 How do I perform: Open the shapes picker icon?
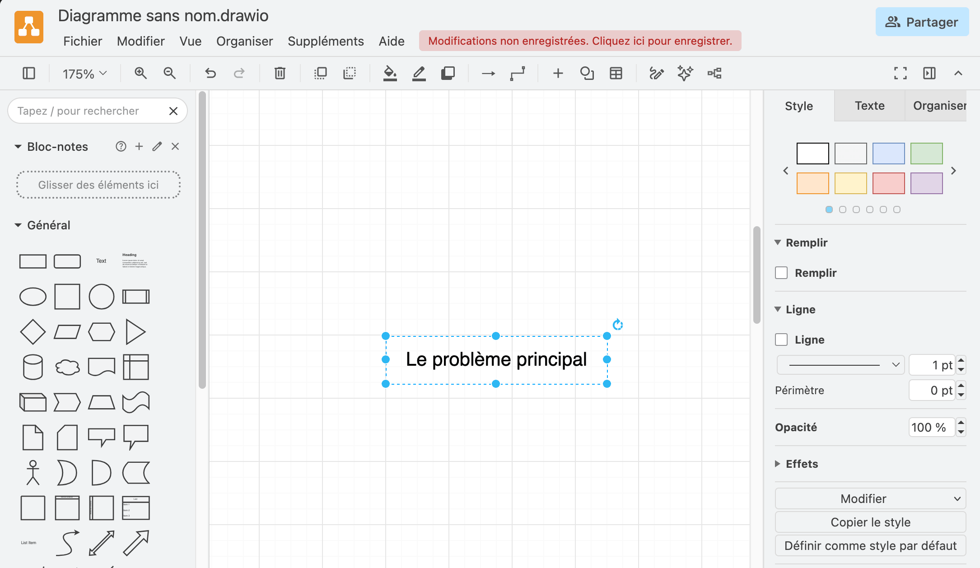pos(587,73)
